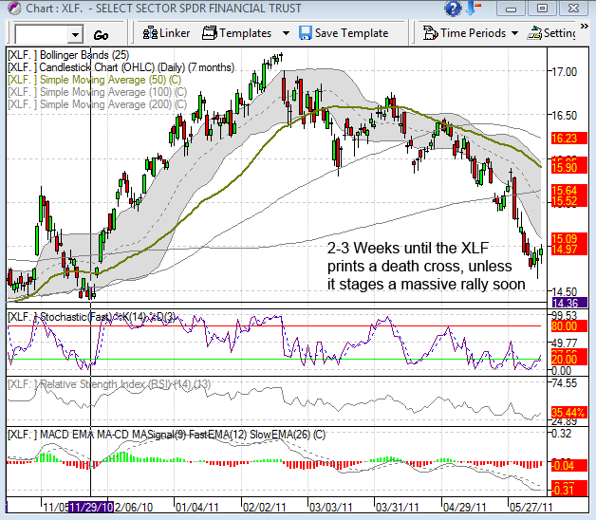Click the 14.36 cursor price marker
Screen dimensions: 596x520
(569, 303)
